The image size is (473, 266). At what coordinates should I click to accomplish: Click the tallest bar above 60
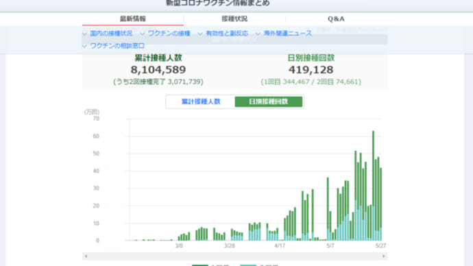[x=373, y=186]
